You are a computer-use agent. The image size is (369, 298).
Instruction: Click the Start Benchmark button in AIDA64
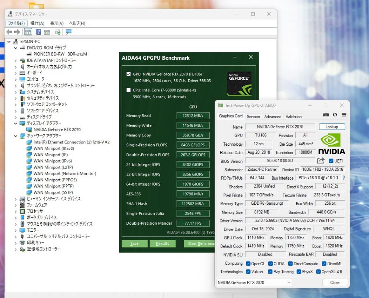pyautogui.click(x=200, y=243)
